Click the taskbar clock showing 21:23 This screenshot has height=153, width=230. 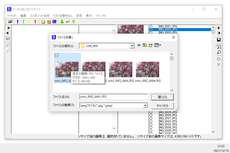point(221,146)
